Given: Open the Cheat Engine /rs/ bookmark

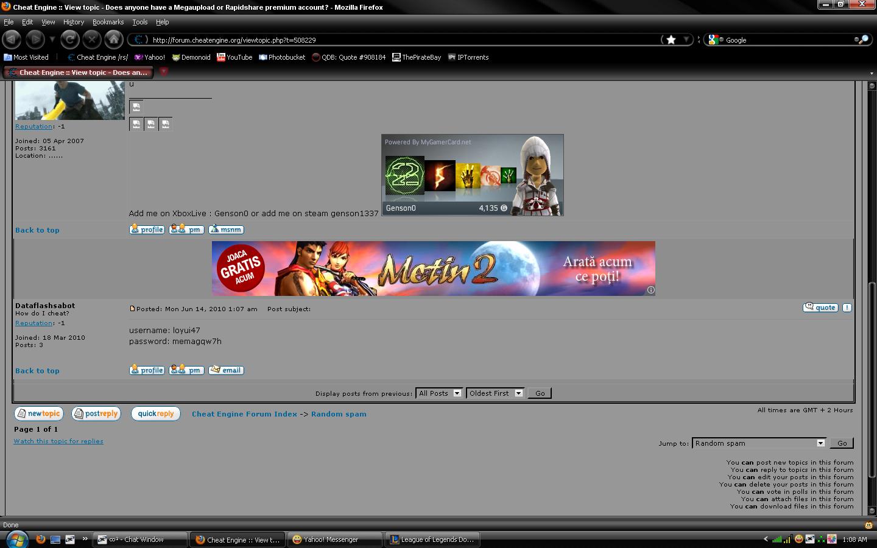Looking at the screenshot, I should (x=97, y=57).
